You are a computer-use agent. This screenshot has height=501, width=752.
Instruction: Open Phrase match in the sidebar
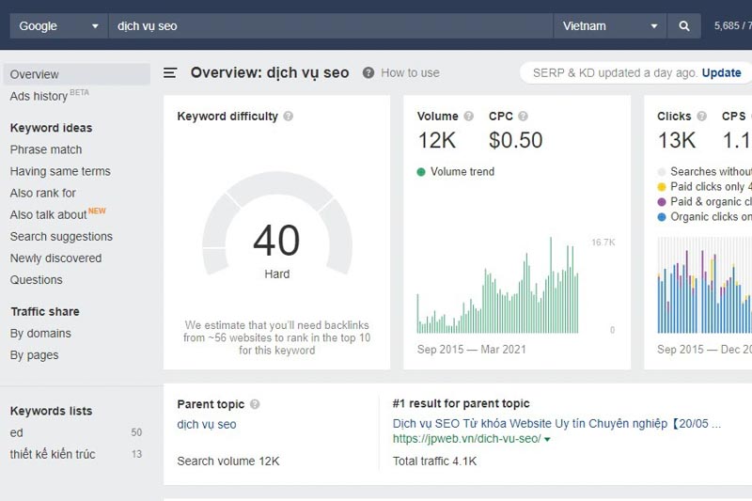[46, 149]
